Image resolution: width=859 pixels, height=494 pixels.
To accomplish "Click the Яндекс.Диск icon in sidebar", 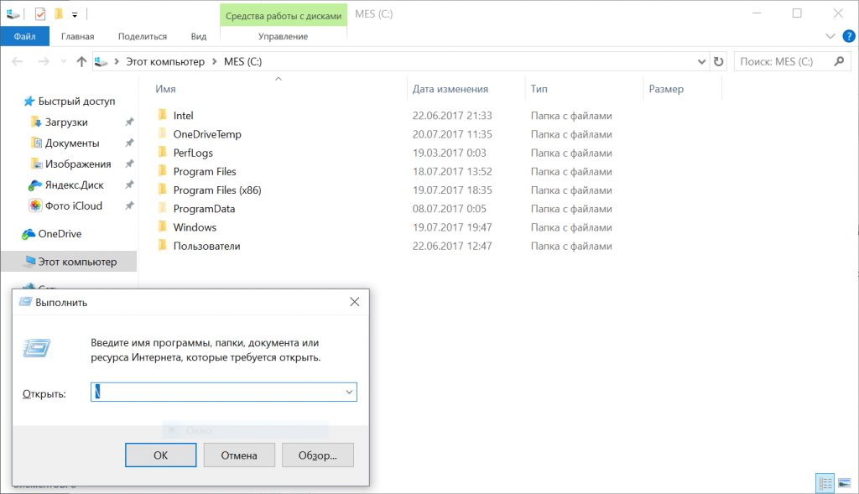I will pyautogui.click(x=36, y=185).
